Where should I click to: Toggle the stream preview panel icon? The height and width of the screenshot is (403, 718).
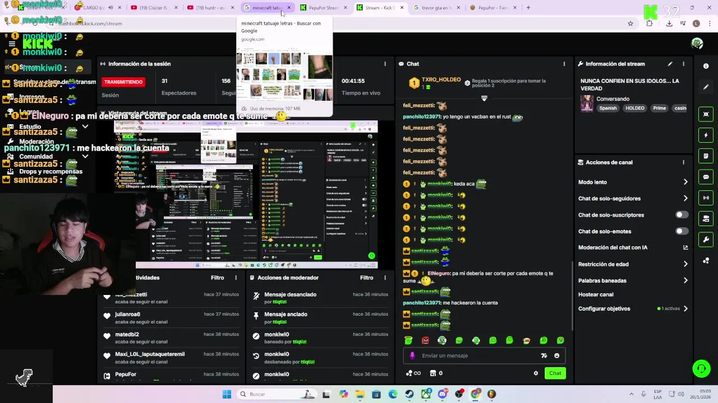pos(706,114)
